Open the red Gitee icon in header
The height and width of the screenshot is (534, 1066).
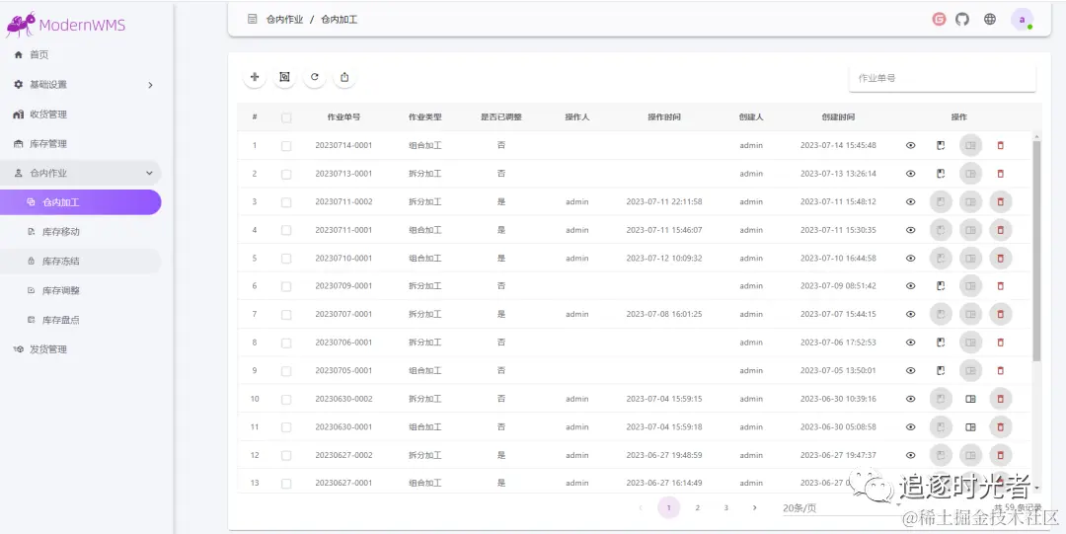tap(939, 19)
